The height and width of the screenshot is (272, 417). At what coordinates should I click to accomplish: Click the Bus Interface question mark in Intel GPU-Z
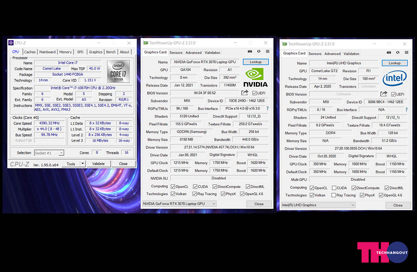[x=406, y=109]
